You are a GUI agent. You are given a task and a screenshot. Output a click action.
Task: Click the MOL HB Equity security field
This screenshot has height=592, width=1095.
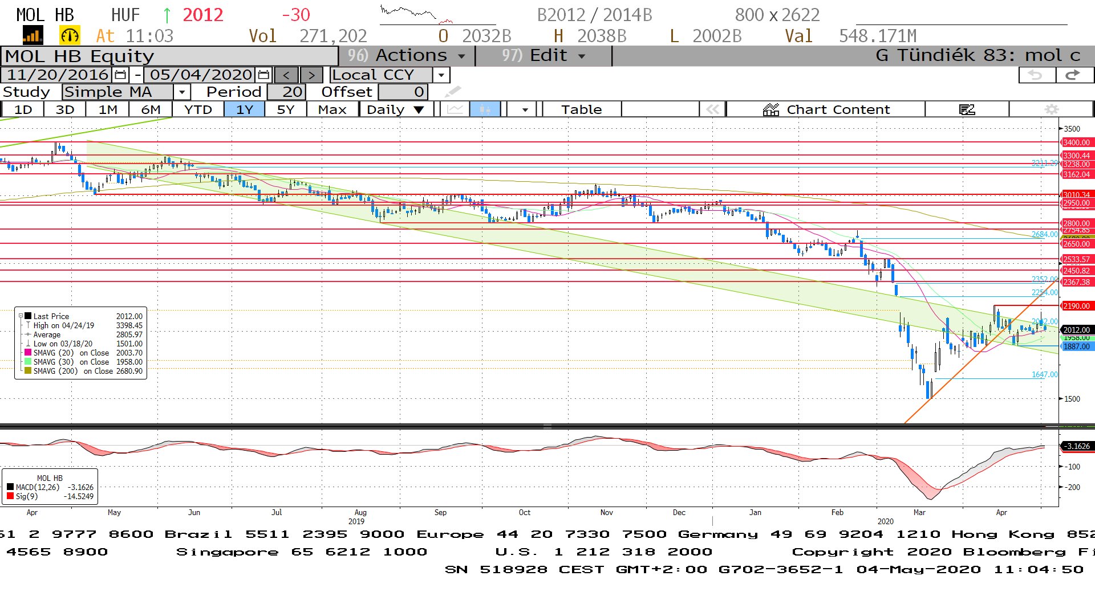pos(169,56)
